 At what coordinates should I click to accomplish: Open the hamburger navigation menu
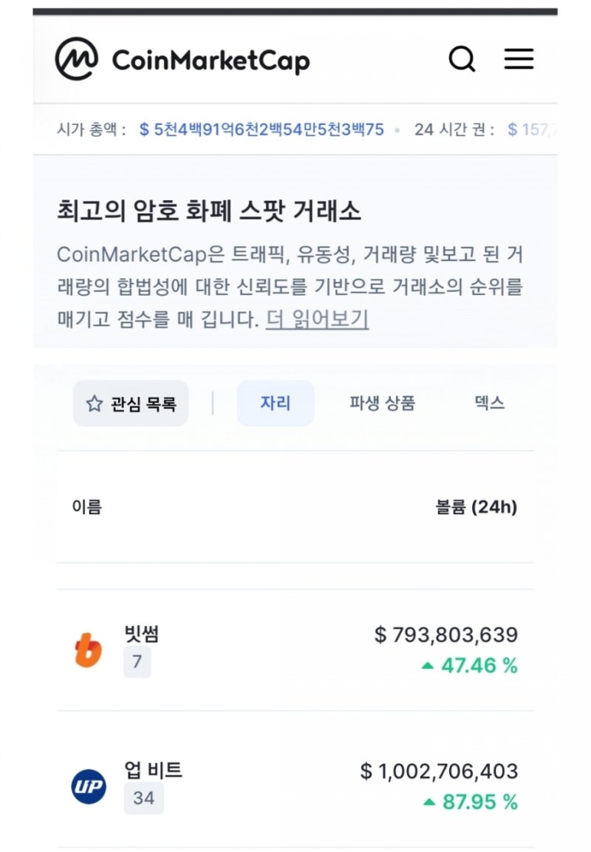[x=519, y=59]
